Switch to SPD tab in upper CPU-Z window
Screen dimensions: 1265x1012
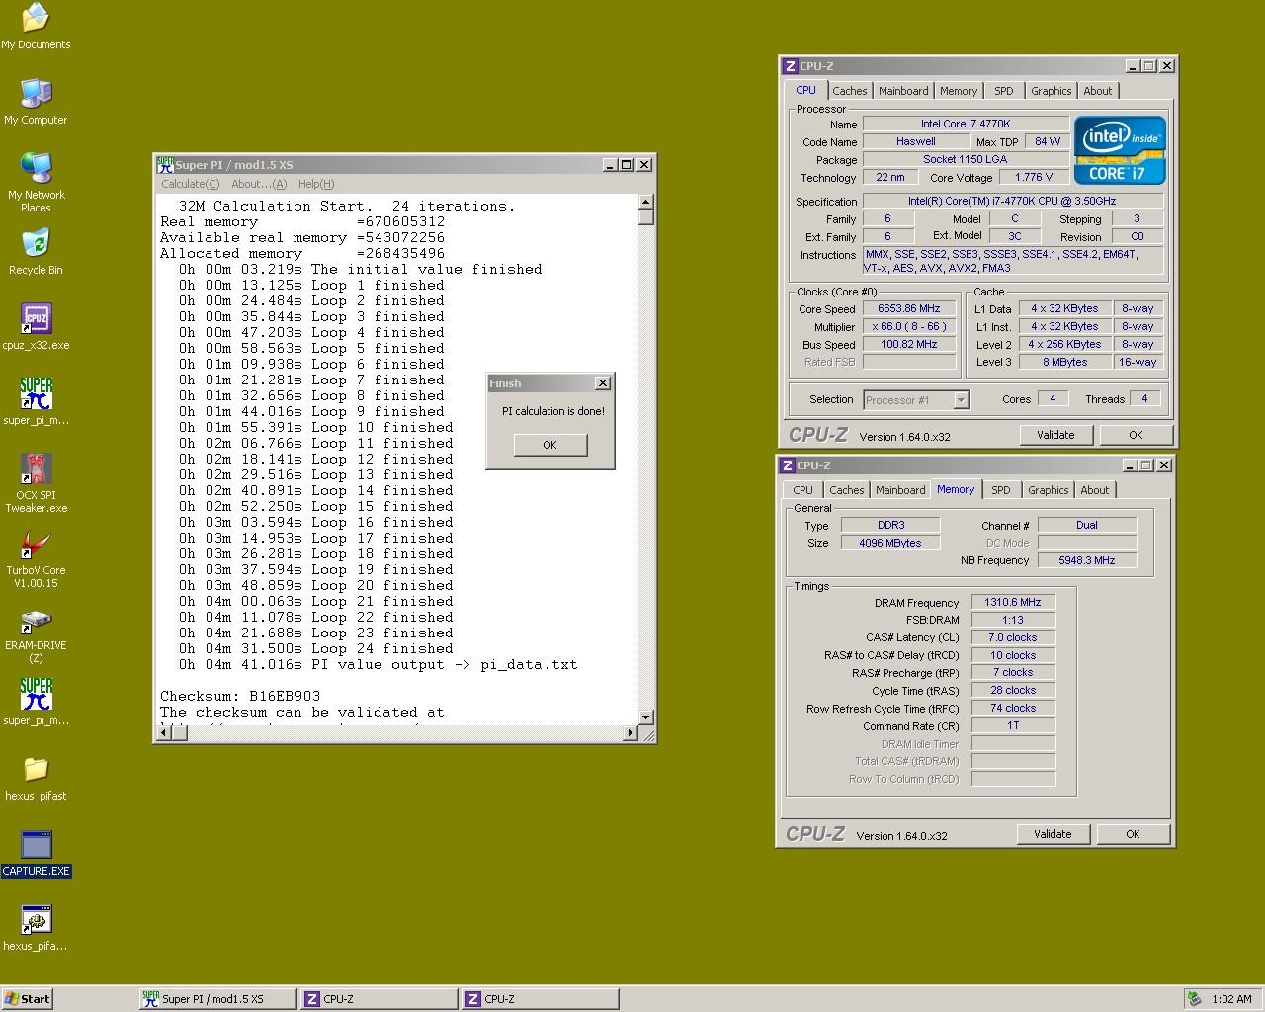tap(1004, 91)
